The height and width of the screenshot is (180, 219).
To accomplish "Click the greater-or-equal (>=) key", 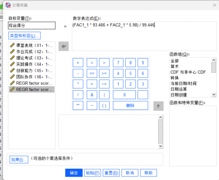I will [x=104, y=73].
